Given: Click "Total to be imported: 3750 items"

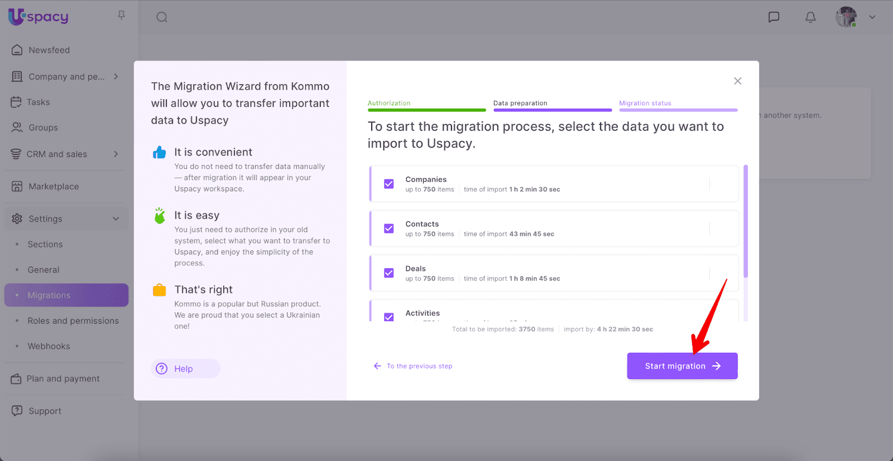Looking at the screenshot, I should (x=503, y=329).
